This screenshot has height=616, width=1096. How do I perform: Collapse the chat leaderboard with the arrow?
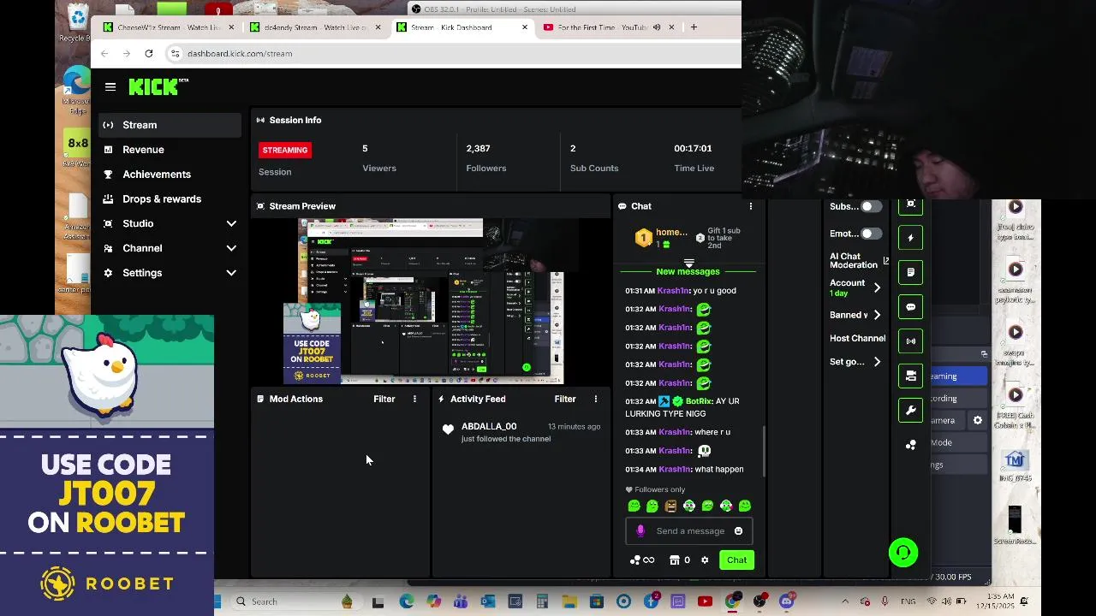click(x=688, y=263)
